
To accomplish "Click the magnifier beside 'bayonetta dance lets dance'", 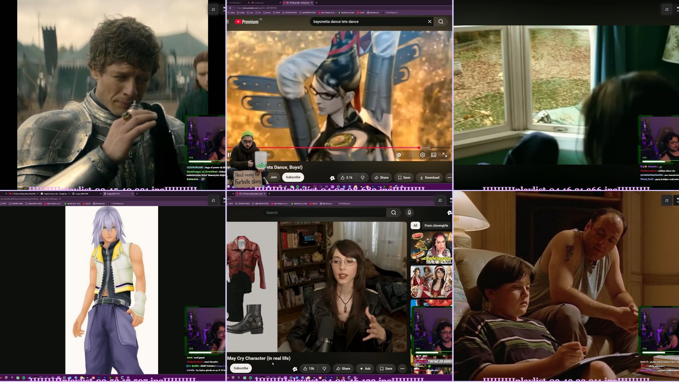I will point(441,22).
